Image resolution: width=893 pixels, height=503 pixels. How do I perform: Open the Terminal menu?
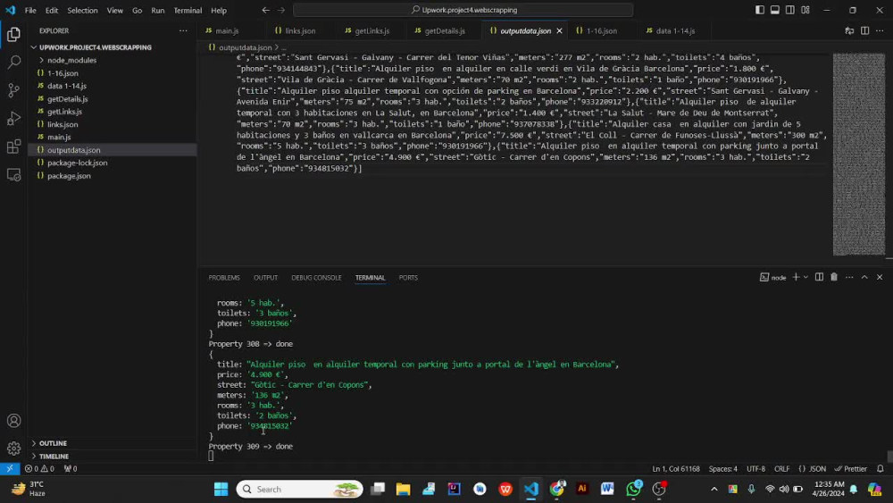tap(188, 10)
